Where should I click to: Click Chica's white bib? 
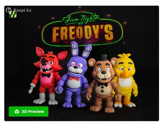[125, 82]
